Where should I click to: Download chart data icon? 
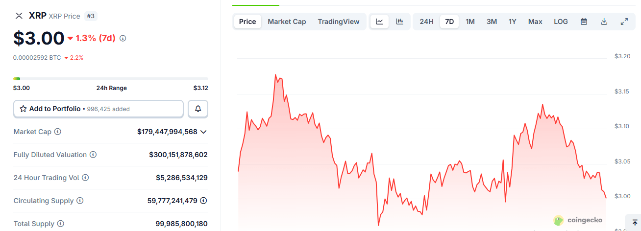tap(604, 22)
